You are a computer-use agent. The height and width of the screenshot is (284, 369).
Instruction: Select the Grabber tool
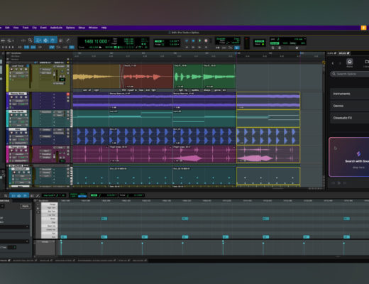53,40
